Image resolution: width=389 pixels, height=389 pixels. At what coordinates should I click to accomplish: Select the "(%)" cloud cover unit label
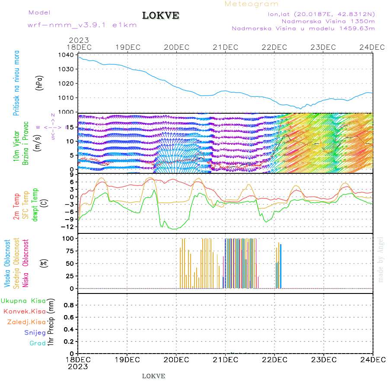pyautogui.click(x=44, y=263)
